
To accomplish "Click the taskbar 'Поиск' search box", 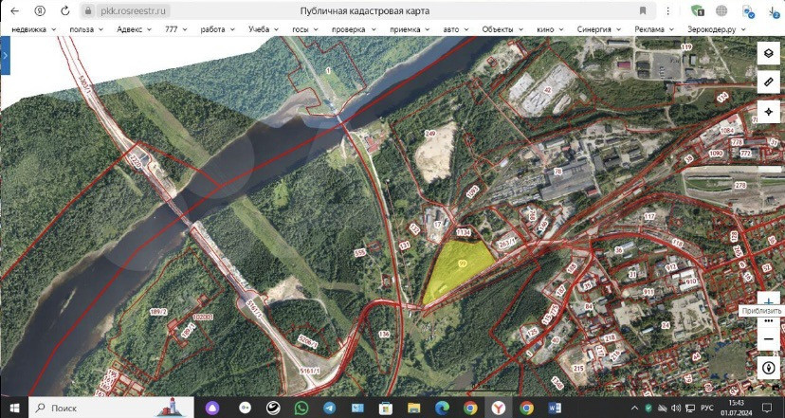I will click(x=111, y=408).
